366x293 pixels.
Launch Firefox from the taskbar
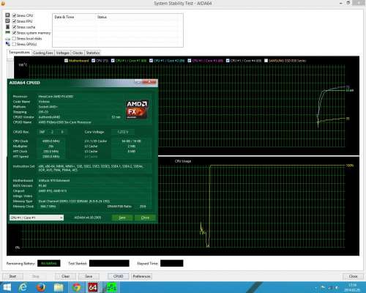point(41,287)
